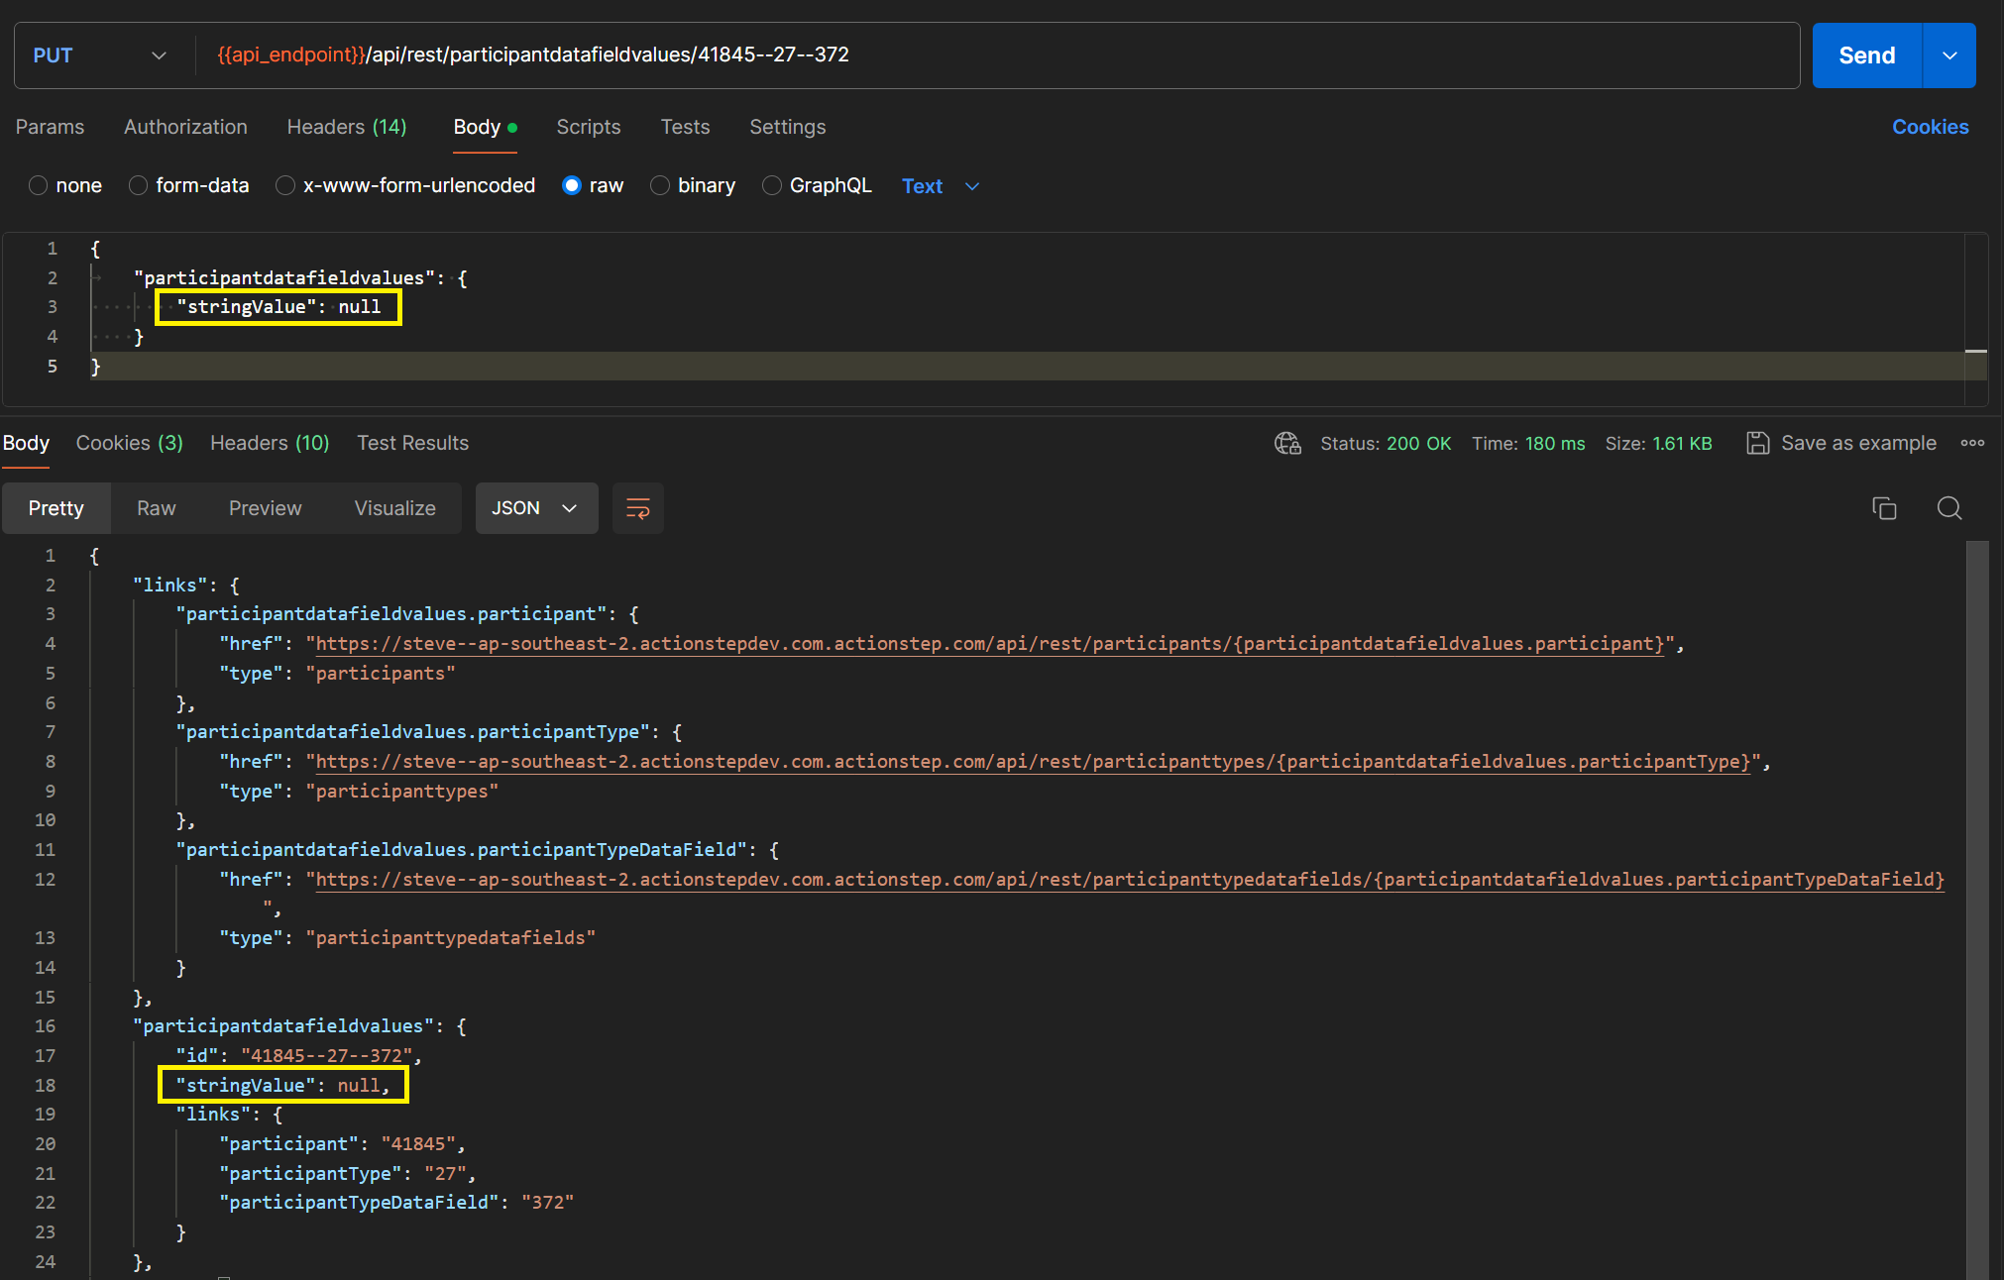Open the Test Results tab

pyautogui.click(x=412, y=443)
